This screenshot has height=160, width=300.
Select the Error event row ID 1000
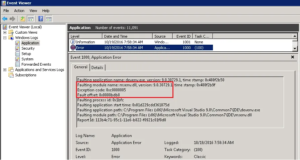pyautogui.click(x=141, y=48)
